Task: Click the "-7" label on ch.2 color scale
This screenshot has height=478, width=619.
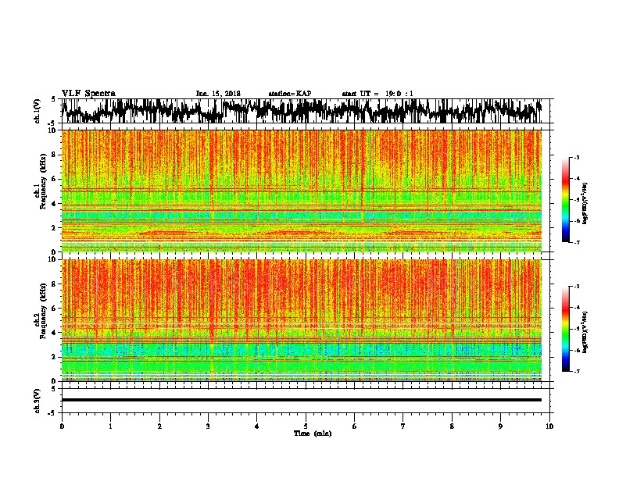Action: pyautogui.click(x=577, y=371)
